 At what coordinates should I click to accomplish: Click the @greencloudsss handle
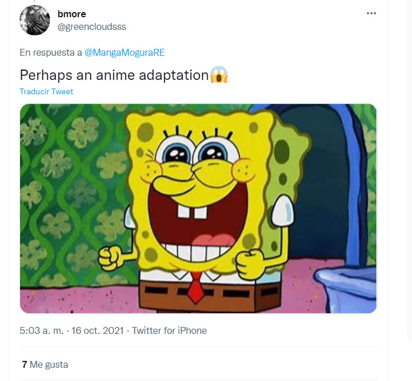coord(91,26)
